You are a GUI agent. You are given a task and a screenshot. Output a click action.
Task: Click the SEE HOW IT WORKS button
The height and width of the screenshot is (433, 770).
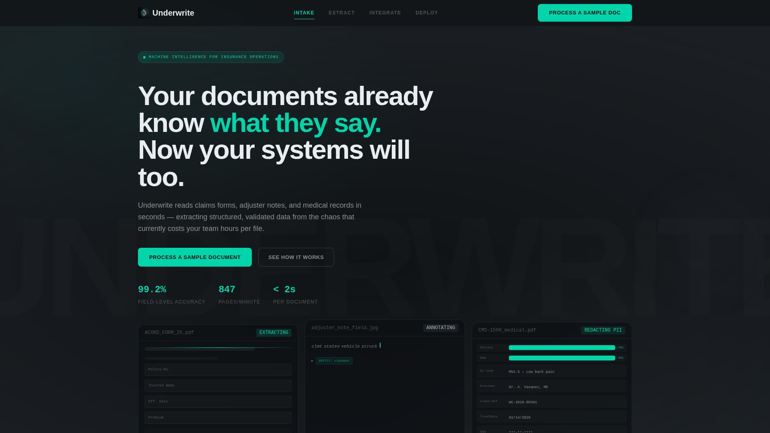click(296, 257)
